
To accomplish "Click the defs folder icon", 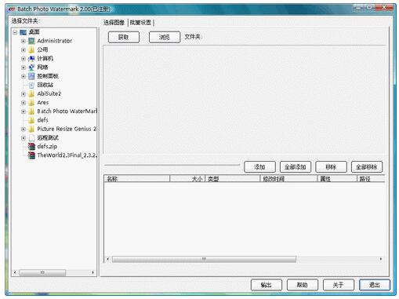I will coord(31,120).
